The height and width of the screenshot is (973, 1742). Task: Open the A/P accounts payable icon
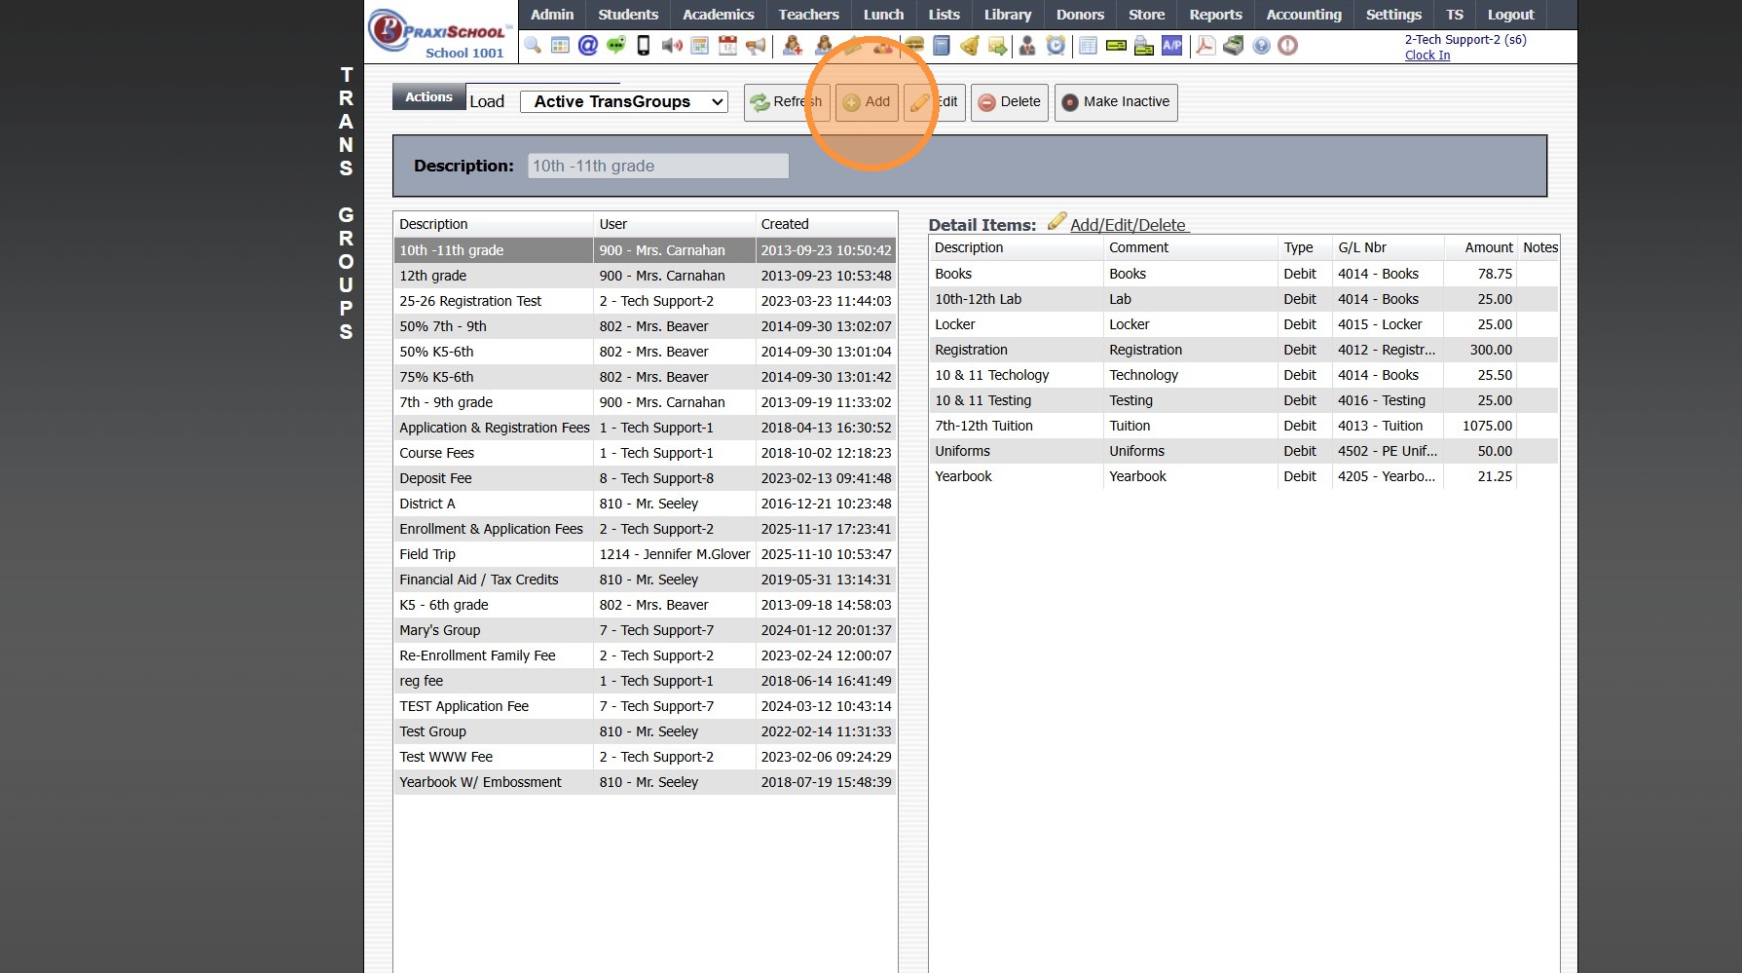coord(1171,46)
